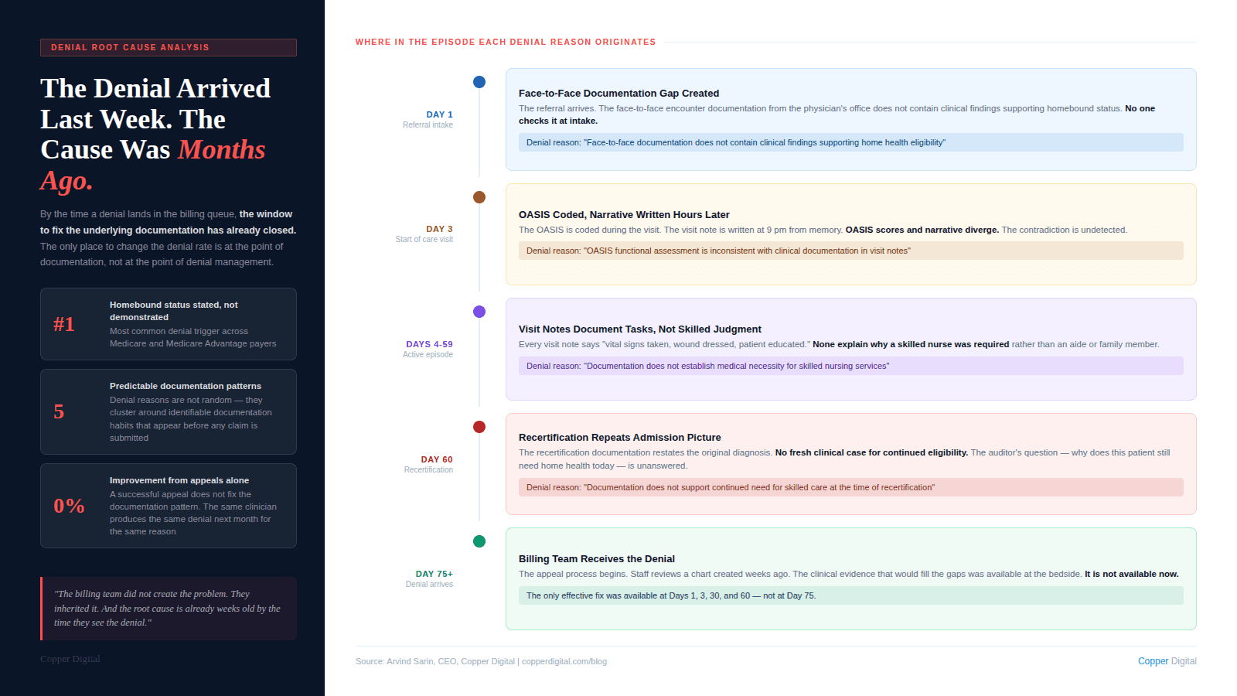Click 'Improvement from appeals alone' title
This screenshot has height=696, width=1237.
coord(179,480)
